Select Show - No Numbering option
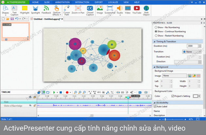The height and width of the screenshot is (135, 206). pos(167,27)
